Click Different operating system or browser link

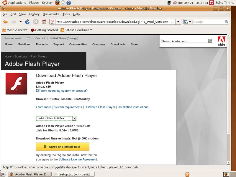pyautogui.click(x=62, y=91)
